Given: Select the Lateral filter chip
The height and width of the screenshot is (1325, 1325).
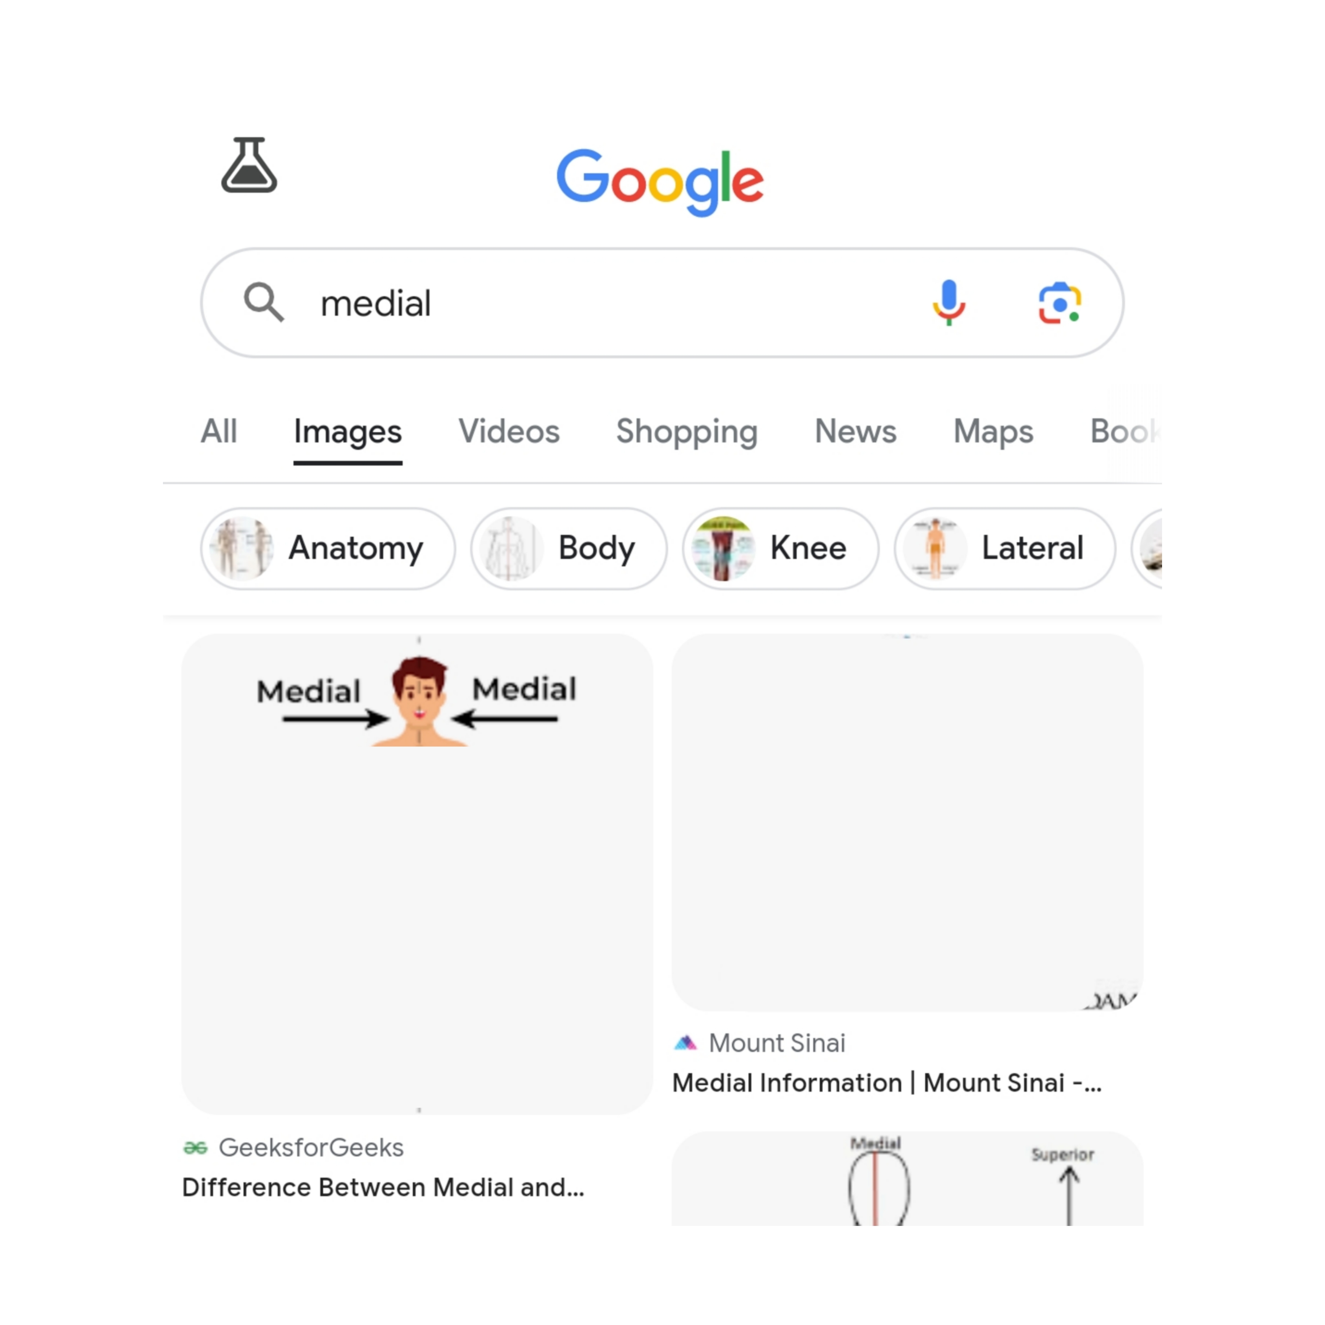Looking at the screenshot, I should [x=1005, y=548].
